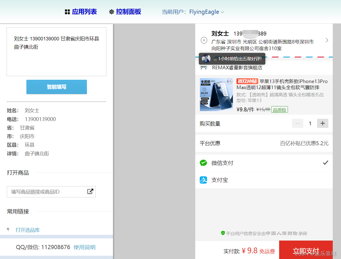The height and width of the screenshot is (259, 341).
Task: Click the 免运费 label
Action: (267, 251)
